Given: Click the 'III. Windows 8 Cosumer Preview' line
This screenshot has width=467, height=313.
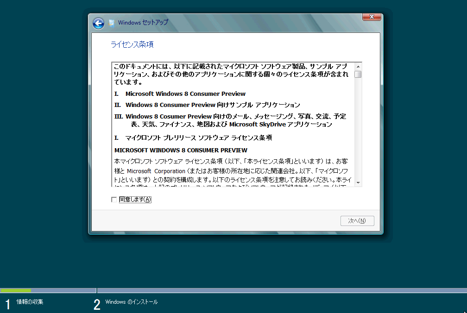Looking at the screenshot, I should pyautogui.click(x=230, y=120).
